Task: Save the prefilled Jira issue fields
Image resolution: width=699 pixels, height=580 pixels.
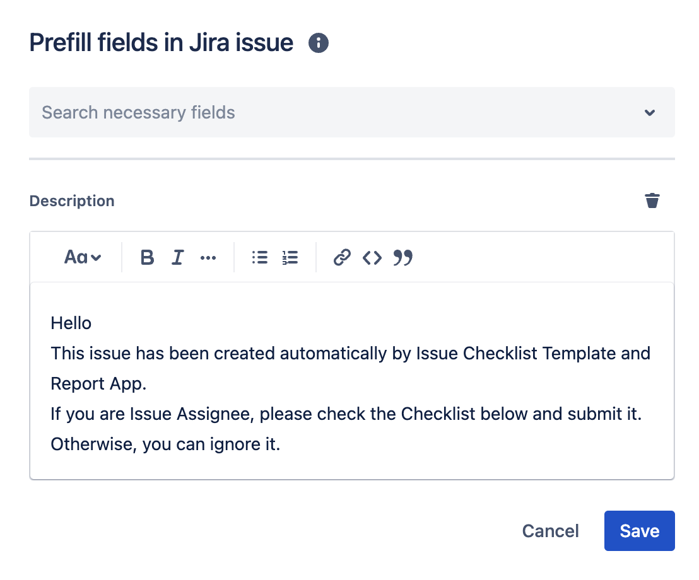Action: pos(639,531)
